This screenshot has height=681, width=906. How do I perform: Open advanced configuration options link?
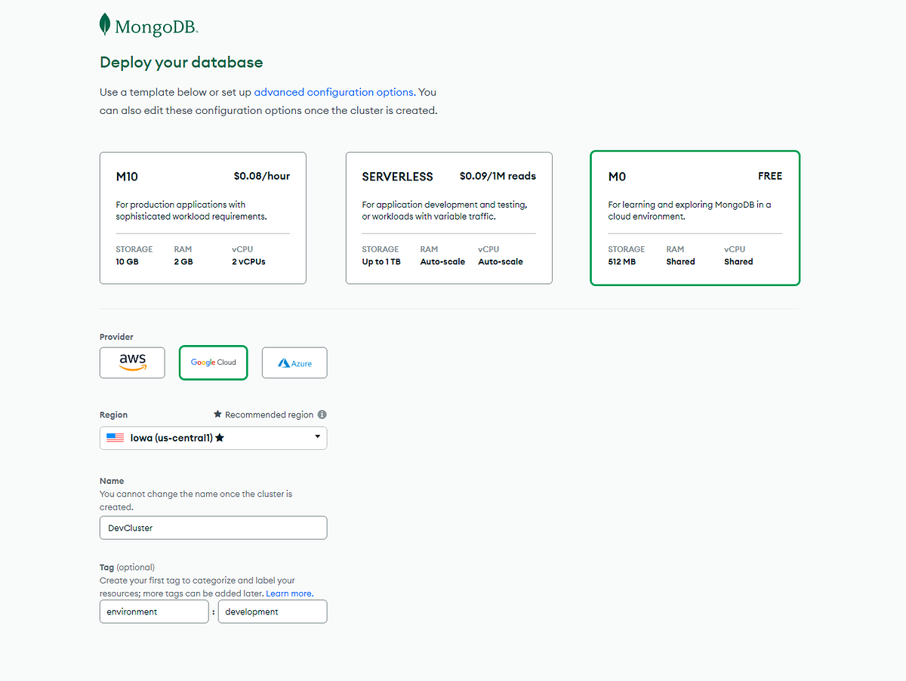click(334, 92)
